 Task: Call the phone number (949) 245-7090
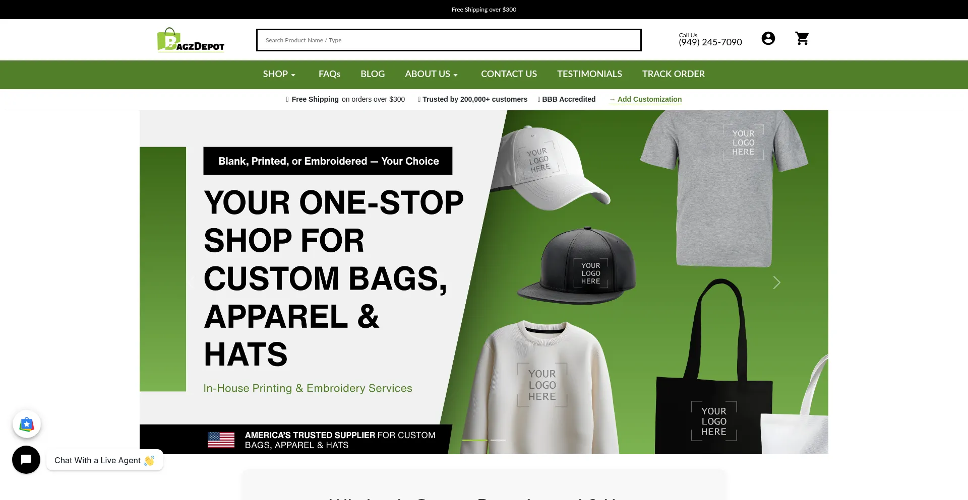point(710,42)
